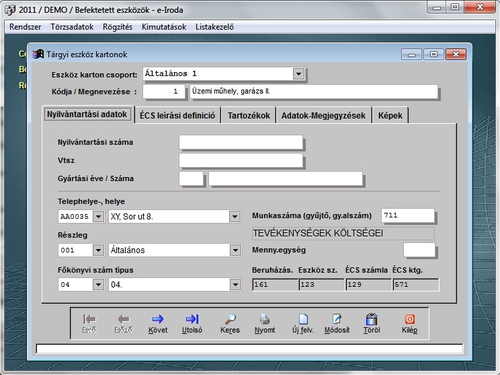Exit dialog using Kilép icon
500x375 pixels.
click(x=409, y=322)
